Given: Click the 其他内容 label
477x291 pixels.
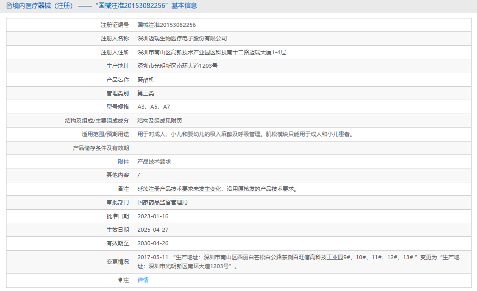Looking at the screenshot, I should [x=118, y=175].
